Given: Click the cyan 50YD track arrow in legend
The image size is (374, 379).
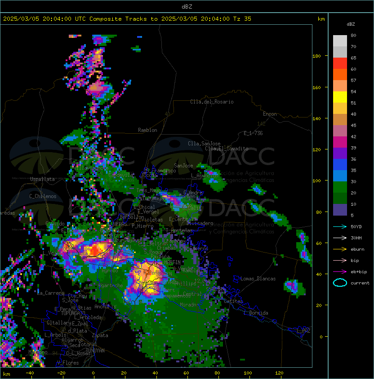Looking at the screenshot, I should click(340, 227).
